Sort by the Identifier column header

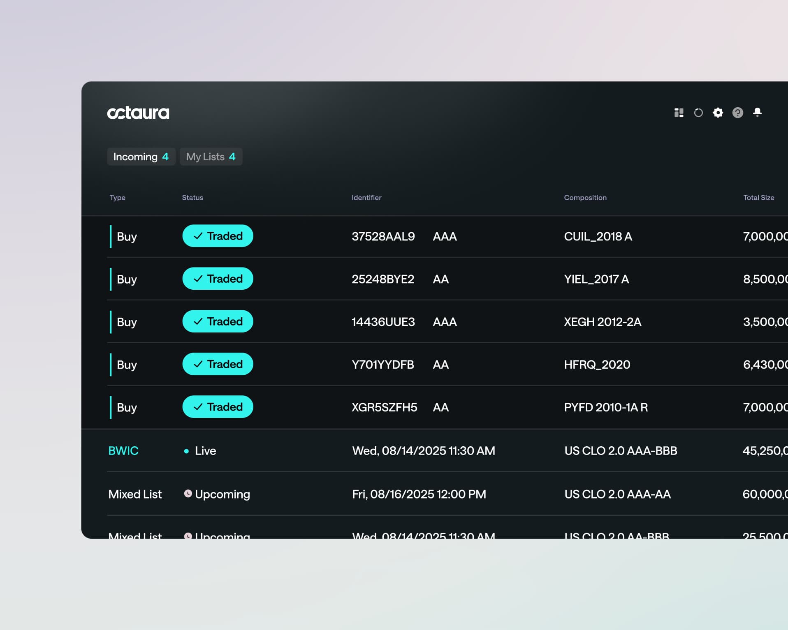pos(366,198)
